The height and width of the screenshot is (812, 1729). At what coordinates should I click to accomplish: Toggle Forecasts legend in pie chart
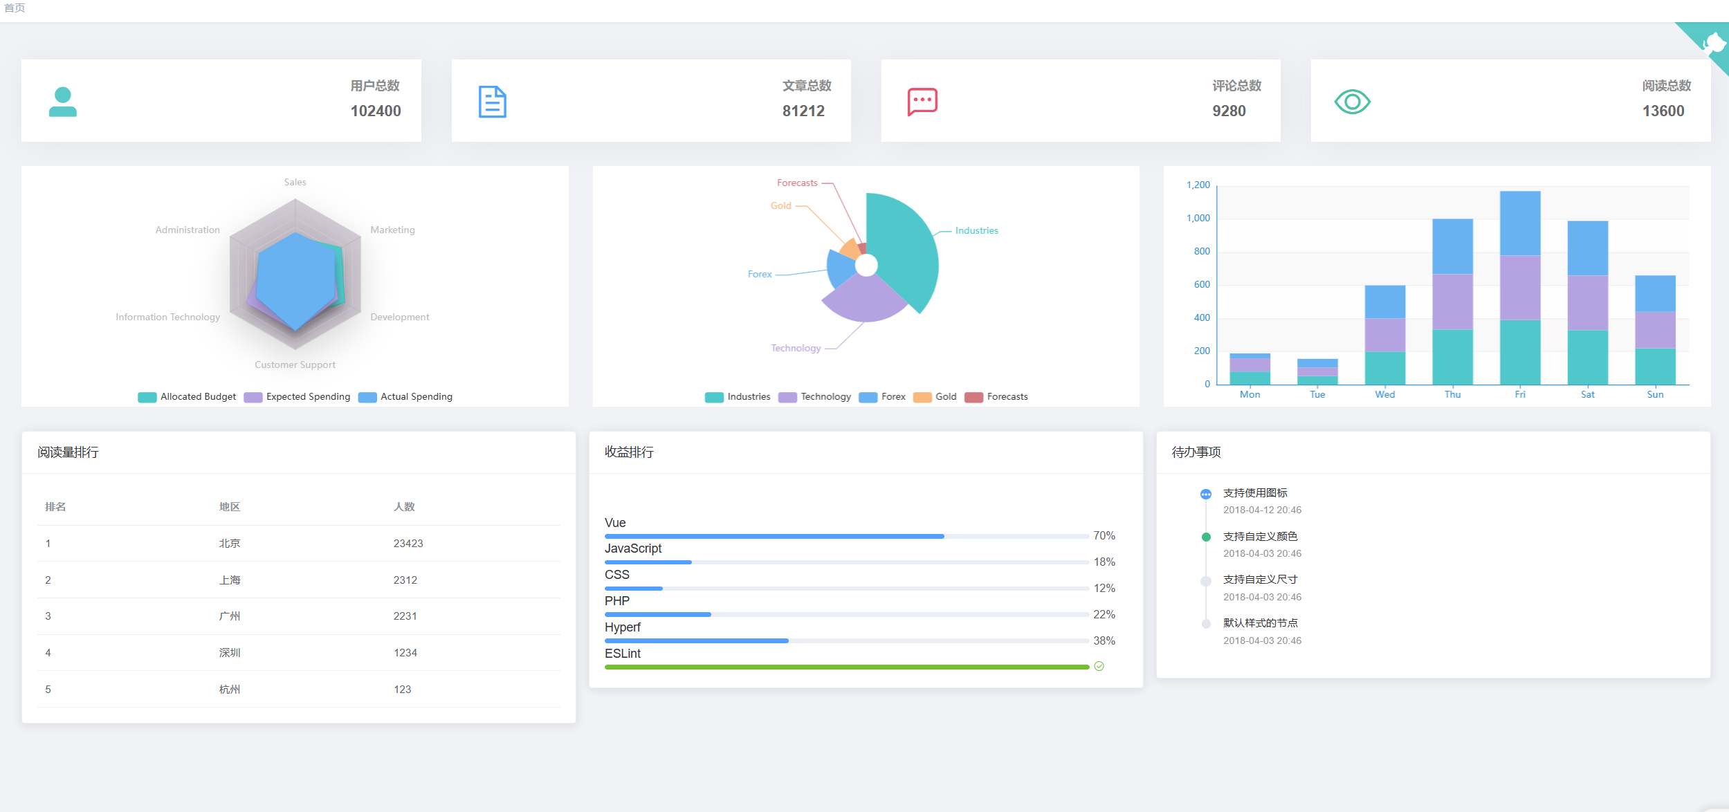pos(996,396)
